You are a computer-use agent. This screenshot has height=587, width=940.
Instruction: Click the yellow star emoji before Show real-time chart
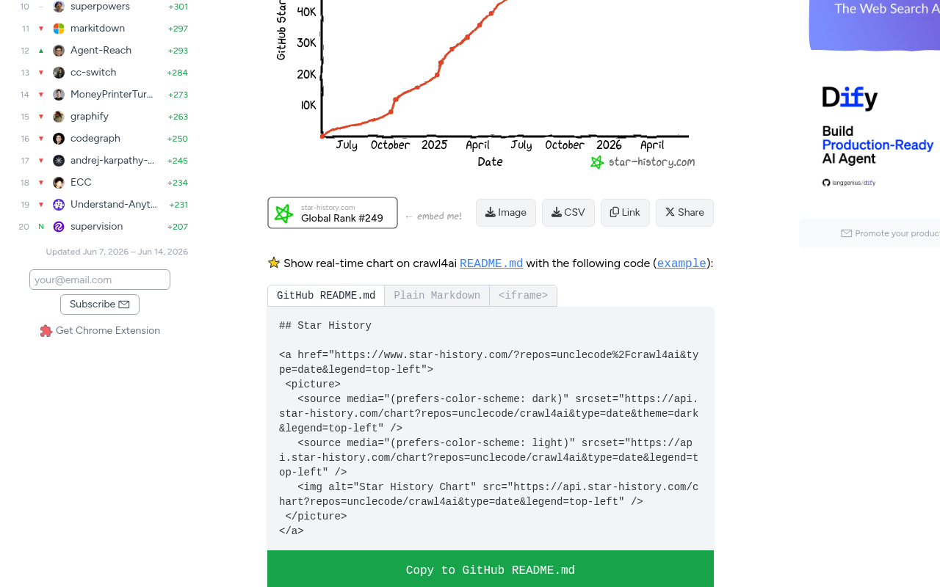pyautogui.click(x=274, y=263)
